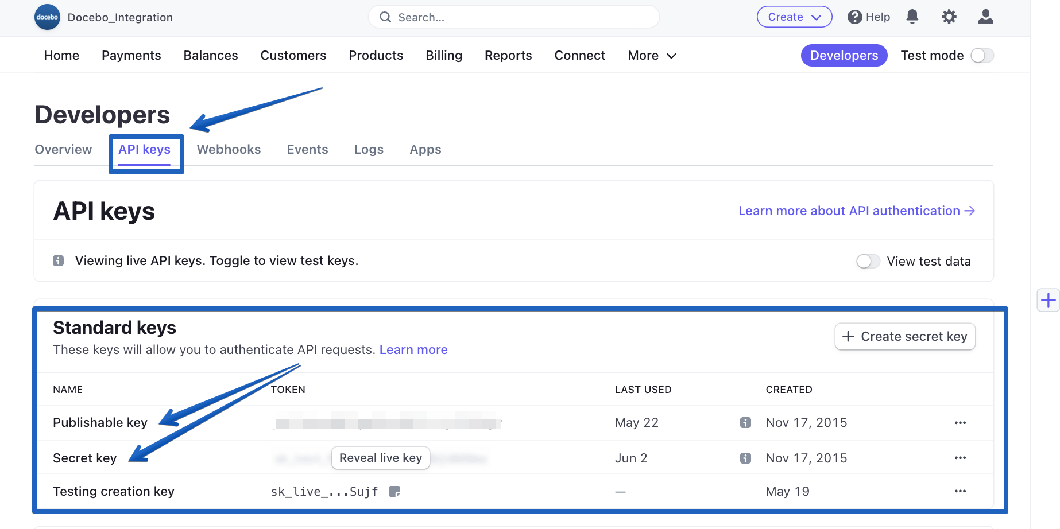Click the Search field
1060x529 pixels.
513,17
